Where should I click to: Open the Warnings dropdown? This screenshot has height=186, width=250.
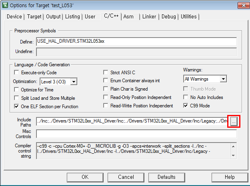(223, 79)
